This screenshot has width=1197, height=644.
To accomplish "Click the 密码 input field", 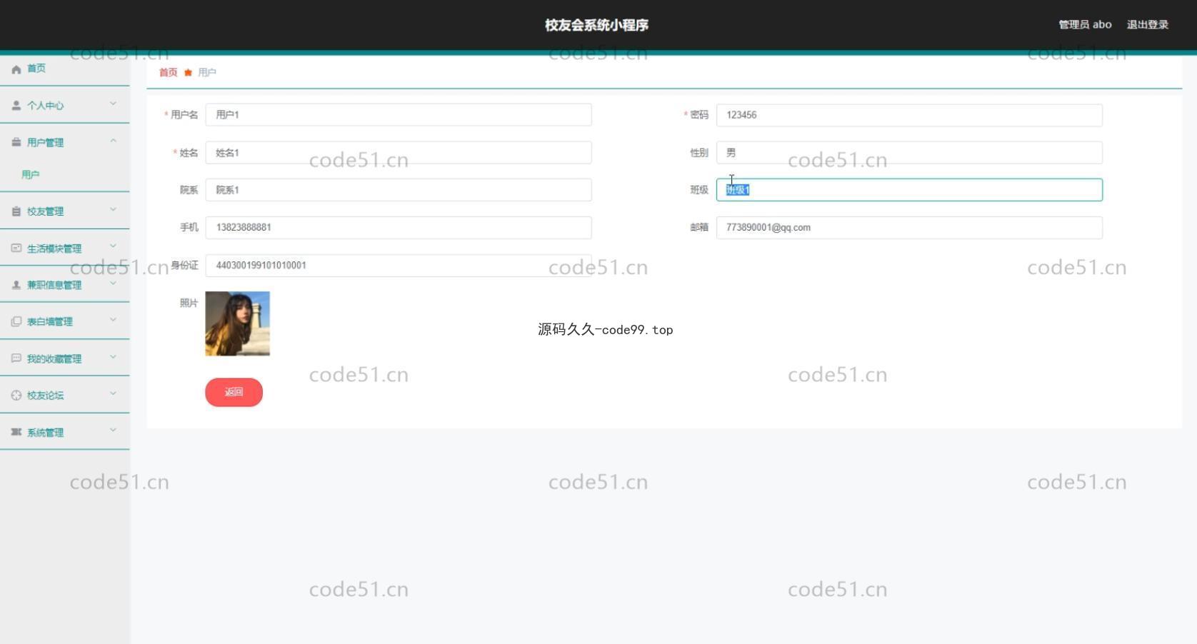I will click(x=909, y=115).
